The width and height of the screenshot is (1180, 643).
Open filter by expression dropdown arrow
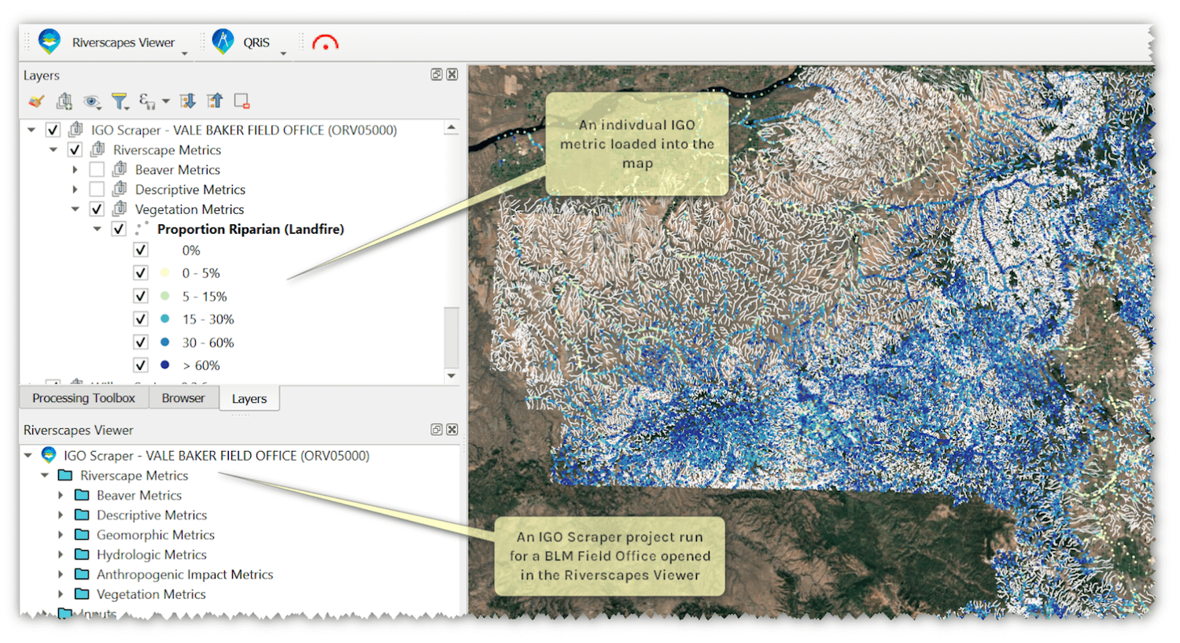click(x=166, y=102)
